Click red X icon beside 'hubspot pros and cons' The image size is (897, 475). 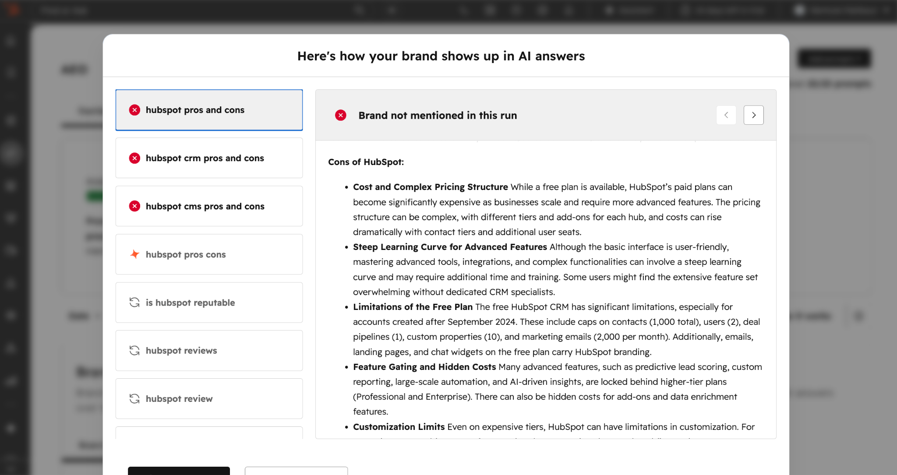(134, 110)
